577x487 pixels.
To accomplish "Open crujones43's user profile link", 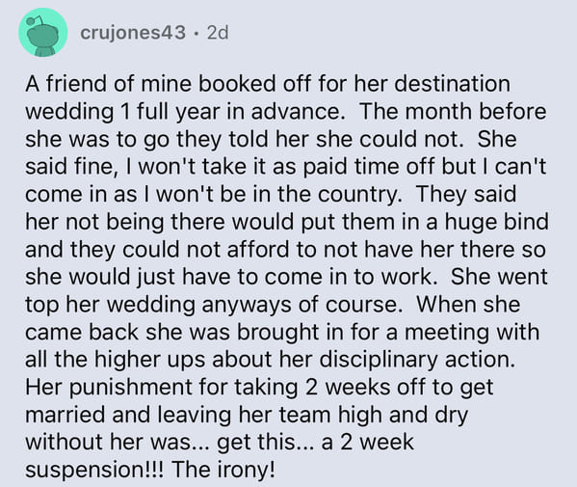I will [x=133, y=33].
